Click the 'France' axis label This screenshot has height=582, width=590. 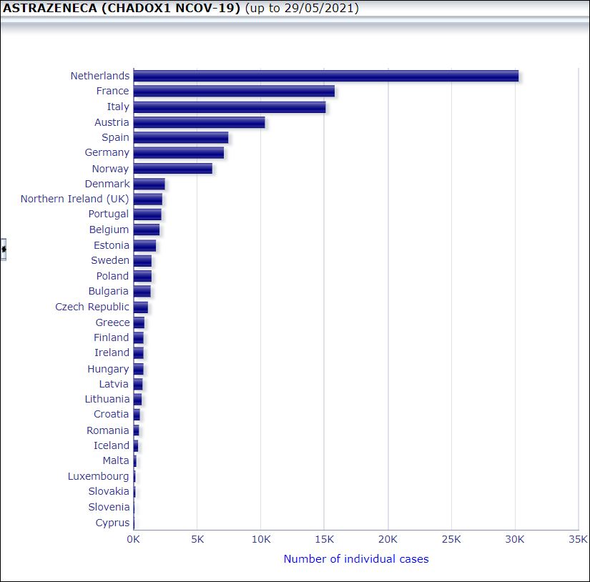pos(112,91)
